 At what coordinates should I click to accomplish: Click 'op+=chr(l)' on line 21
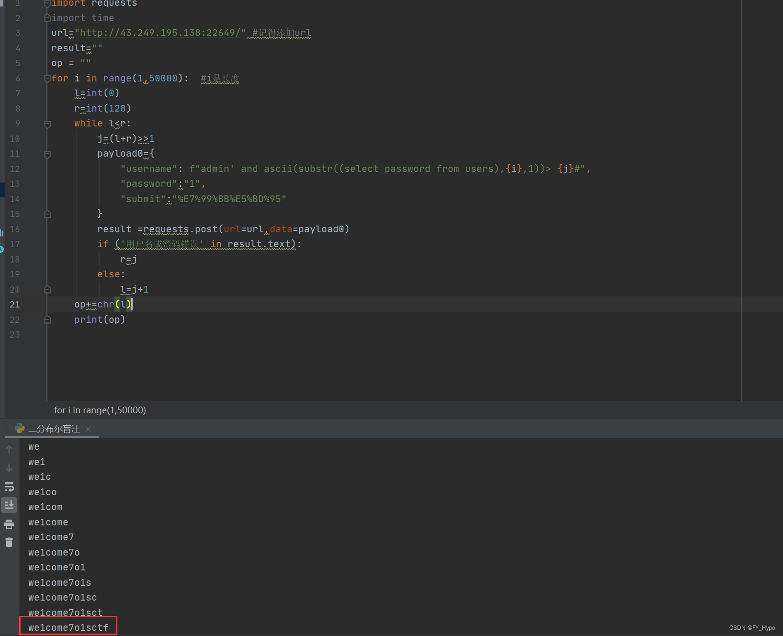103,305
